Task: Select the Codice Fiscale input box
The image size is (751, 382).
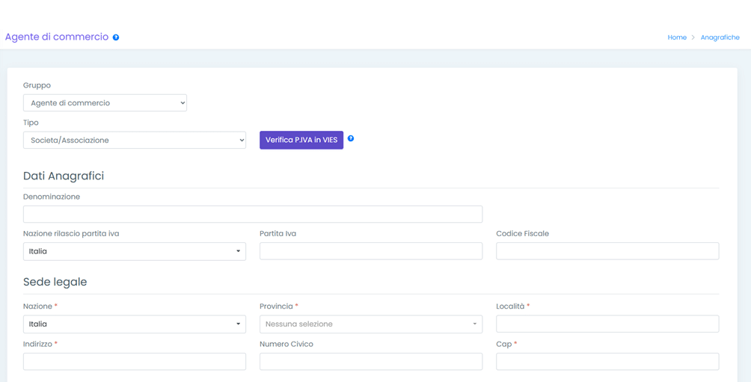Action: 607,251
